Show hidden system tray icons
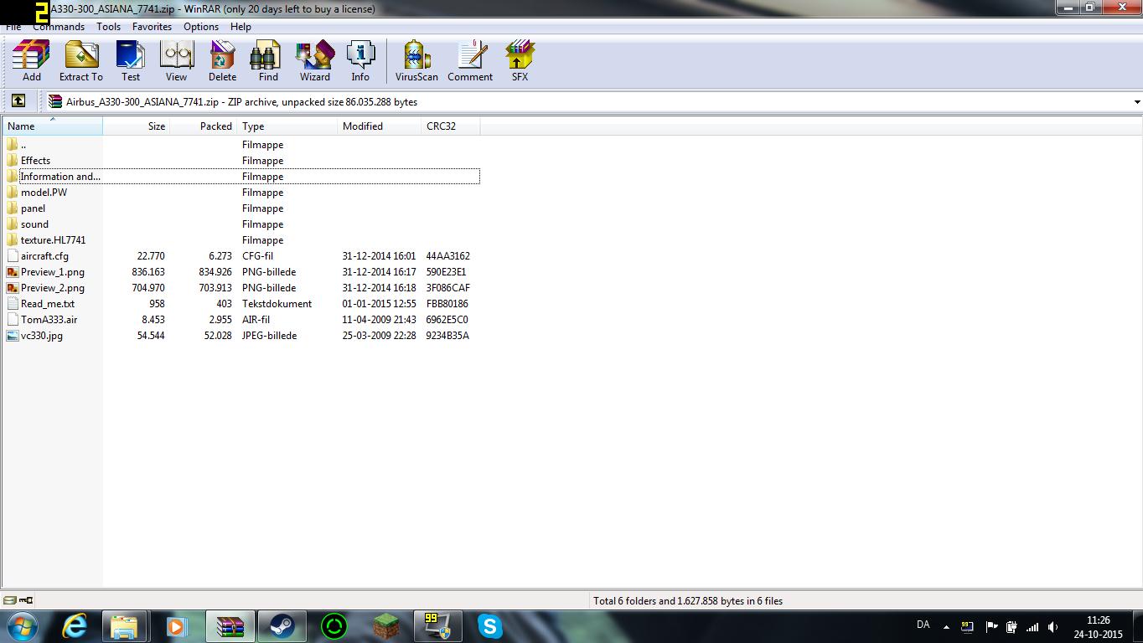The image size is (1143, 643). 946,626
